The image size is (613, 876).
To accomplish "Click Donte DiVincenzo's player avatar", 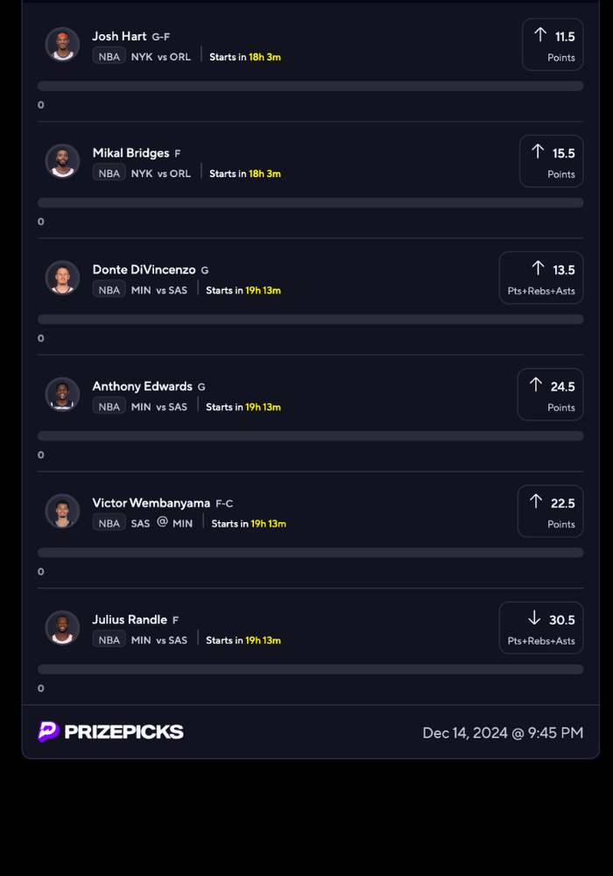I will (x=62, y=278).
